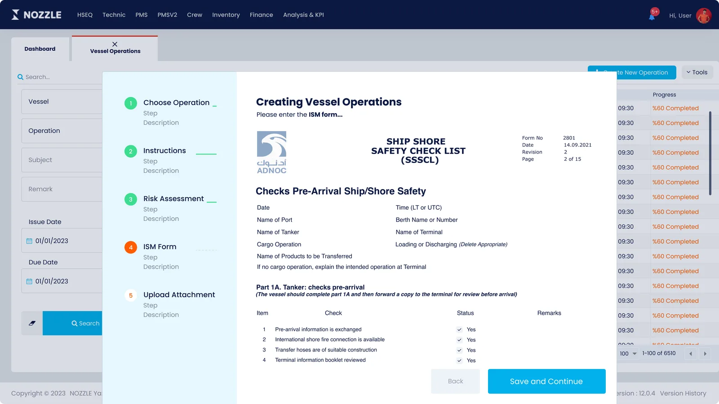Click the 'Checks Pre-Arrival Ship/Shore Safety' heading

341,191
